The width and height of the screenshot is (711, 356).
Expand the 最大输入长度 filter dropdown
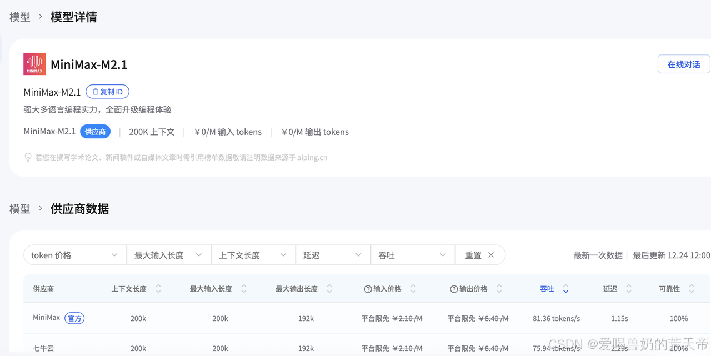[169, 255]
